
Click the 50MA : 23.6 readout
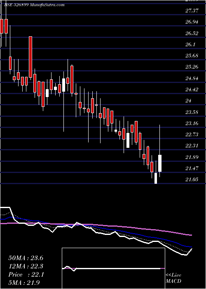(x=26, y=258)
